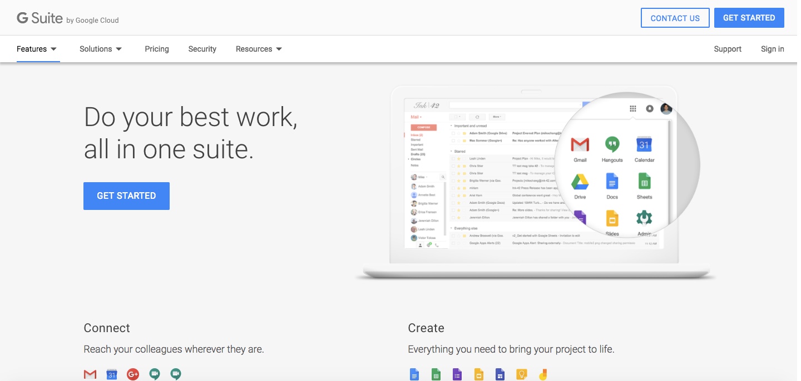Screen dimensions: 801x381
Task: Select the Google Keep bulb icon under Create
Action: [x=521, y=374]
